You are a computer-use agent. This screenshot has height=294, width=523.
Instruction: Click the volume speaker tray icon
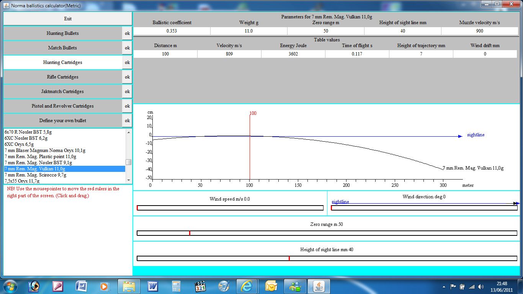pyautogui.click(x=481, y=286)
